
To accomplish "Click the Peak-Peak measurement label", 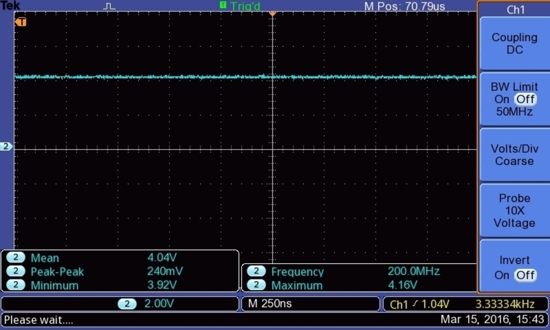I will tap(57, 271).
